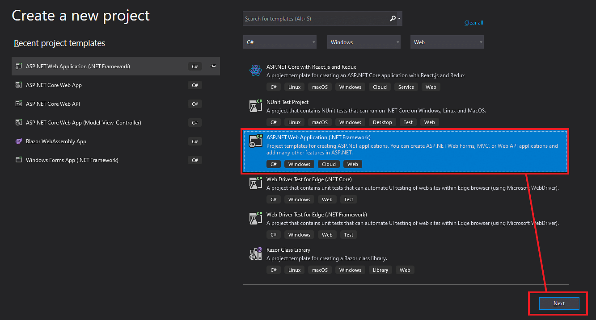Click the Search for templates input field
The width and height of the screenshot is (596, 320).
click(x=315, y=19)
